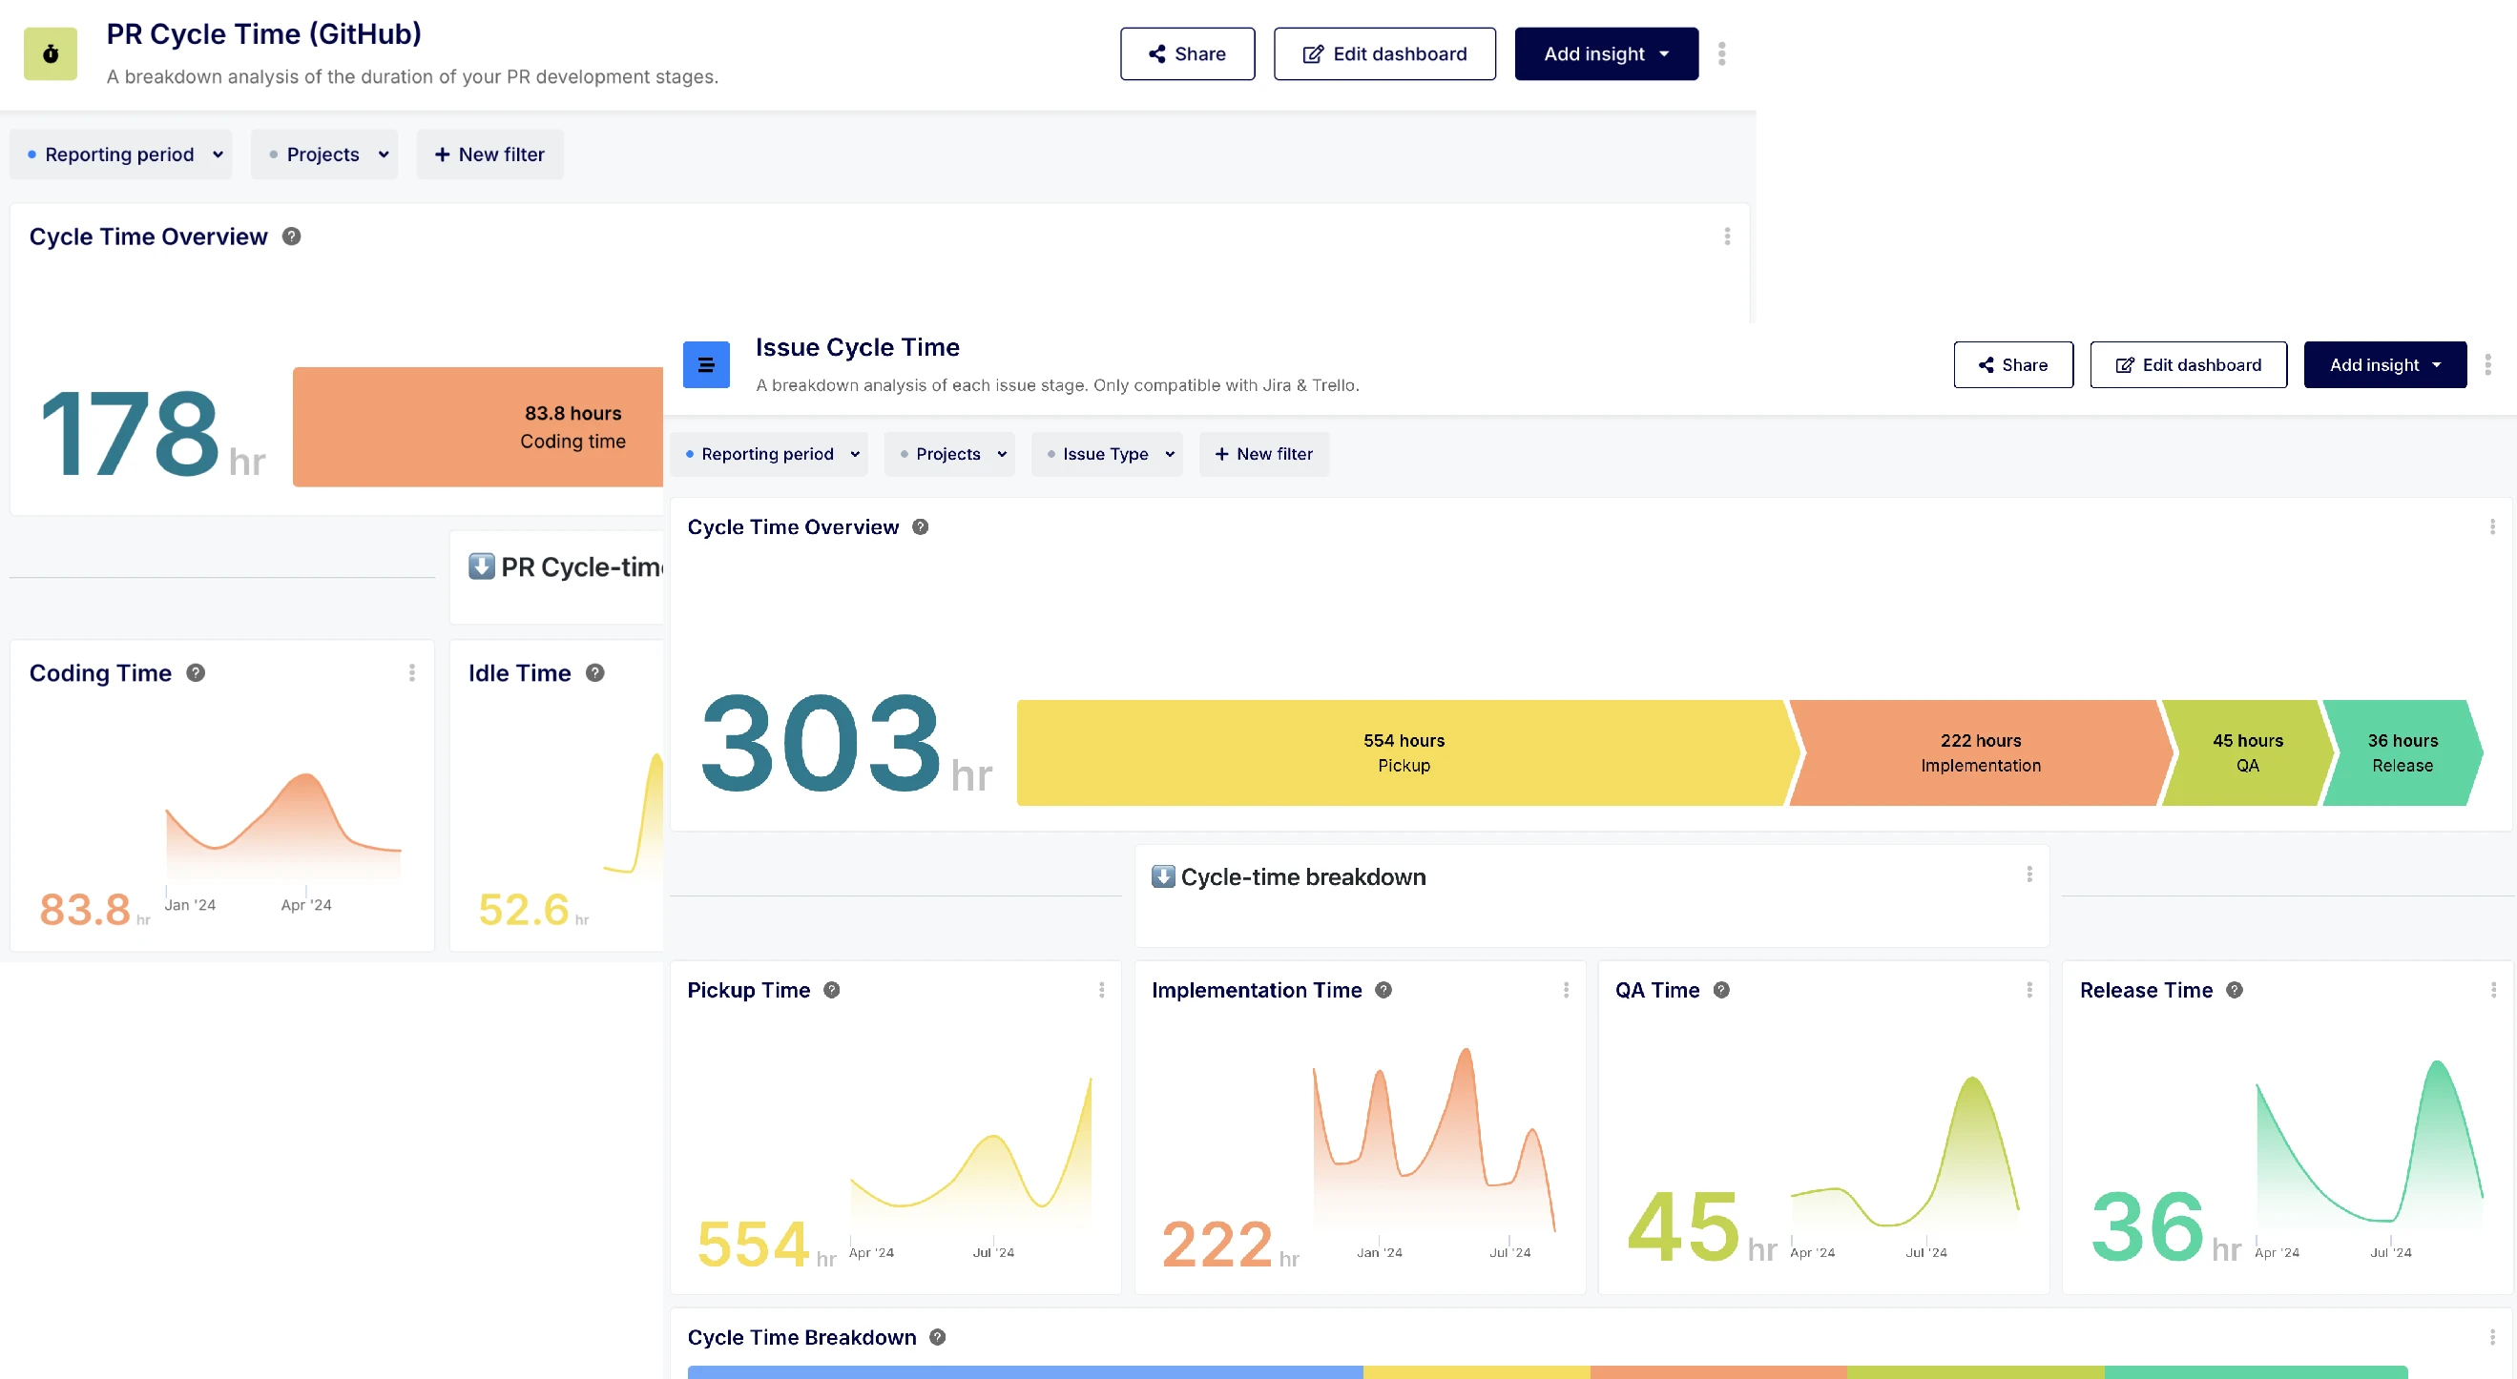Click Share on the PR Cycle Time dashboard
This screenshot has height=1379, width=2517.
pos(1187,53)
